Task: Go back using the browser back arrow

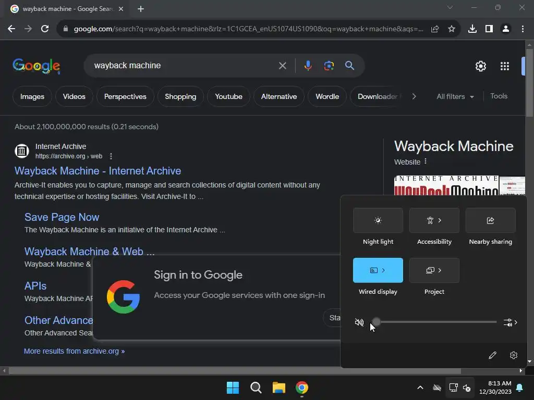Action: [x=11, y=29]
